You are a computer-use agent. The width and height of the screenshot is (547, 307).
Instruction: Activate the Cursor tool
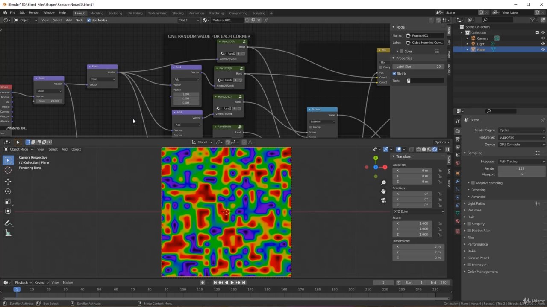[x=8, y=170]
